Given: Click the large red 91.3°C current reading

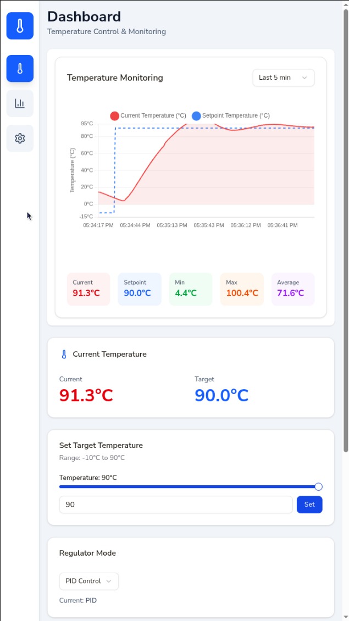Looking at the screenshot, I should pos(86,395).
